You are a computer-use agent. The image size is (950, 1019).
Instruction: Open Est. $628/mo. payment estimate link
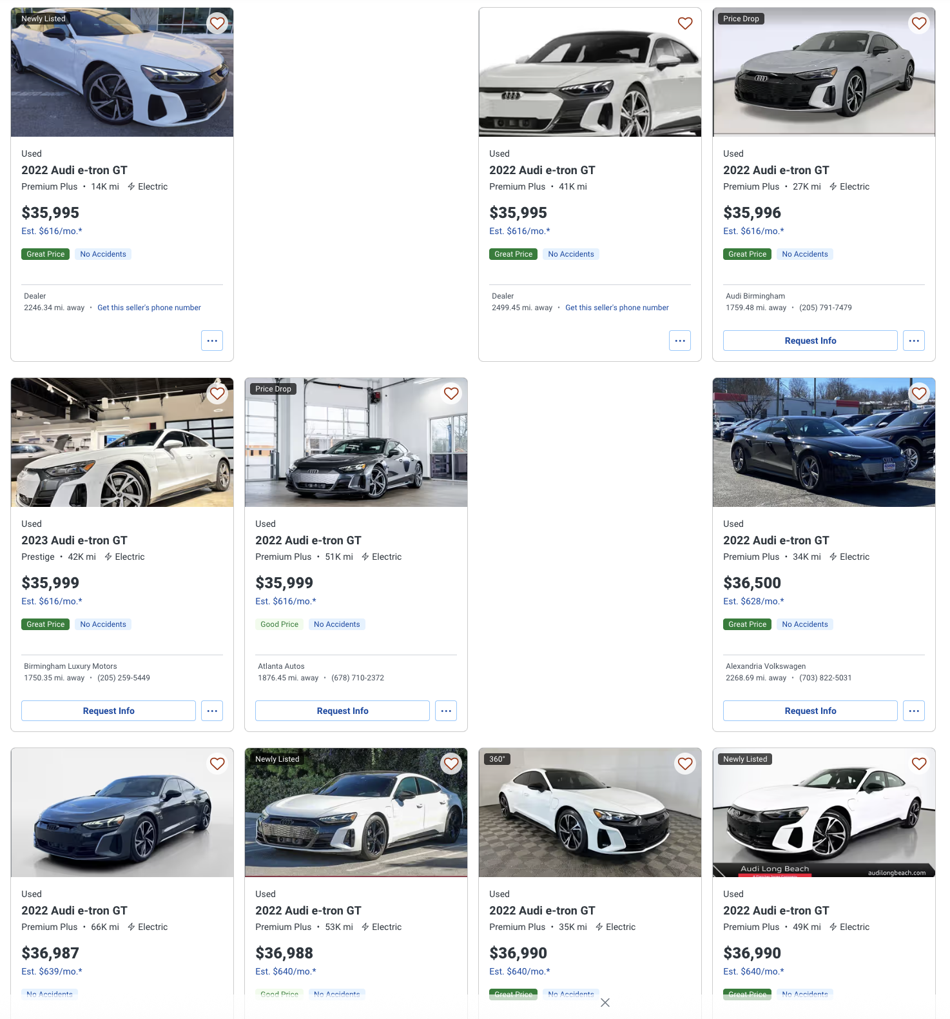click(x=753, y=601)
